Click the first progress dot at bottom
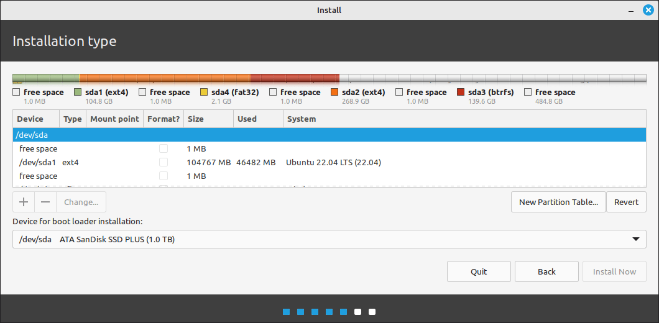This screenshot has width=659, height=323. [286, 312]
